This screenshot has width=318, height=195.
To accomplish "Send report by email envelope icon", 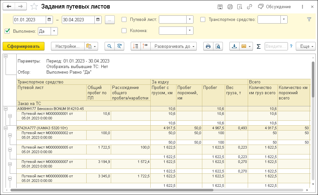I will (x=244, y=46).
